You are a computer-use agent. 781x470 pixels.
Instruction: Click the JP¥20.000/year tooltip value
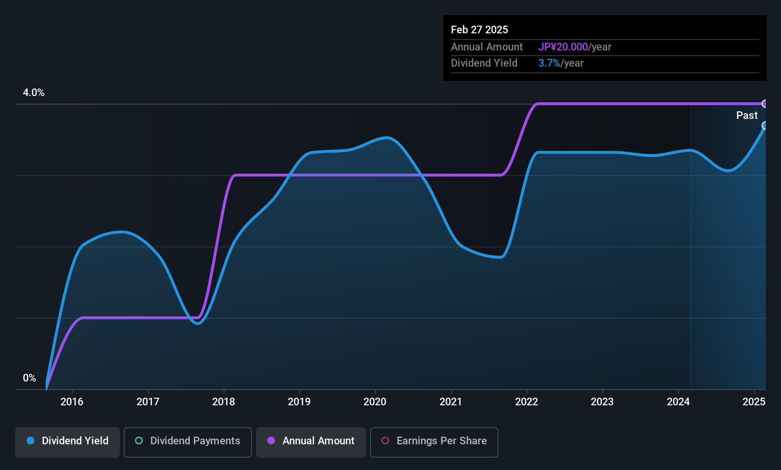(575, 47)
